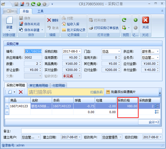Image resolution: width=166 pixels, height=149 pixels.
Task: Expand the 门店 dropdown showing 总店
Action: click(x=119, y=51)
